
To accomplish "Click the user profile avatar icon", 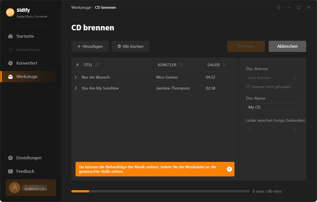I will [x=14, y=188].
